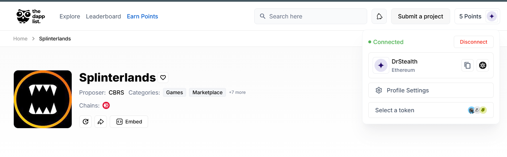The image size is (507, 157).
Task: Click the search magnifier icon
Action: click(x=263, y=16)
